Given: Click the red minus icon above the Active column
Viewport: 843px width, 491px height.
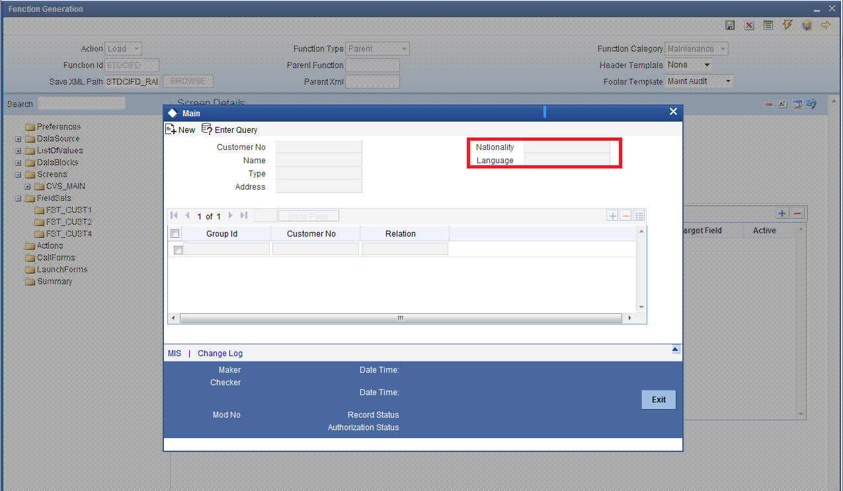Looking at the screenshot, I should coord(797,213).
